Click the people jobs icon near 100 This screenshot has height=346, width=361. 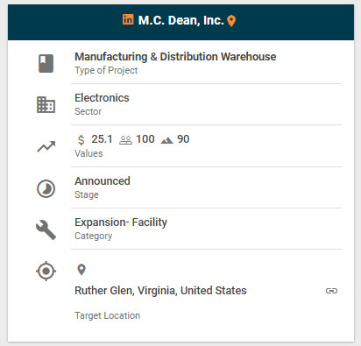point(125,140)
